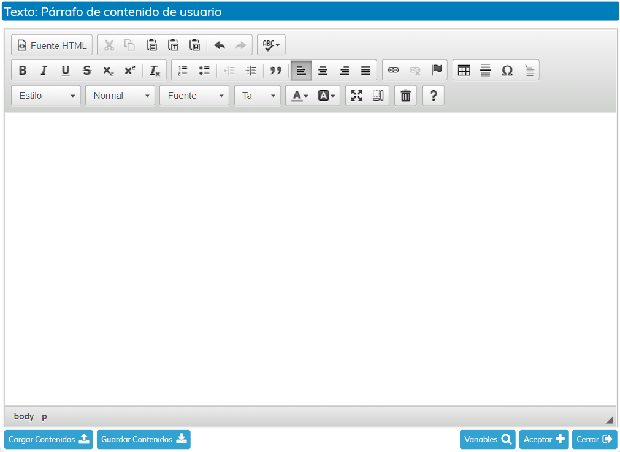Open the text color picker
The width and height of the screenshot is (620, 452).
tap(299, 96)
